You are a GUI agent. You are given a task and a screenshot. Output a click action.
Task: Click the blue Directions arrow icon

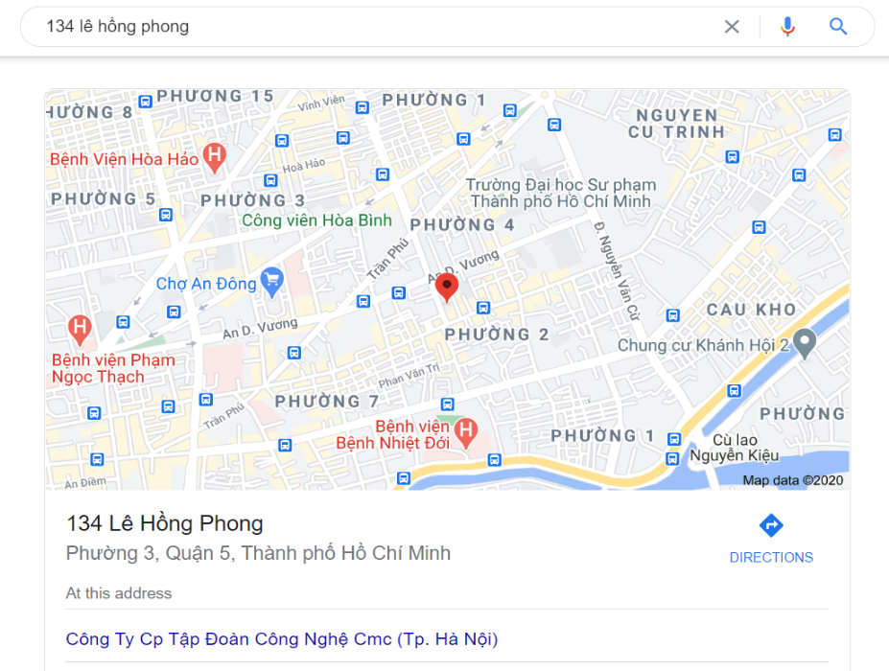pos(771,525)
